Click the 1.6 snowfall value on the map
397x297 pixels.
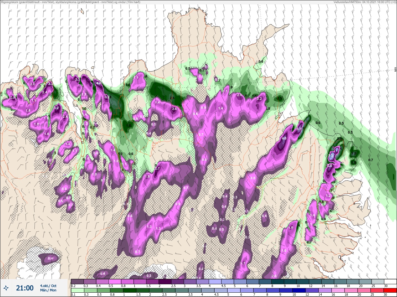pyautogui.click(x=291, y=228)
